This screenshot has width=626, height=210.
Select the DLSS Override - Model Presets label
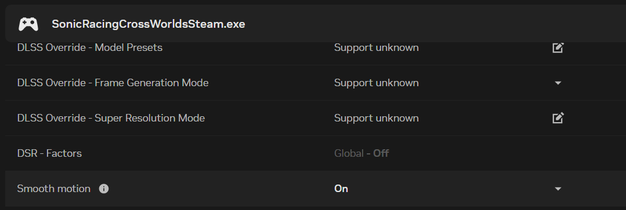(x=90, y=47)
